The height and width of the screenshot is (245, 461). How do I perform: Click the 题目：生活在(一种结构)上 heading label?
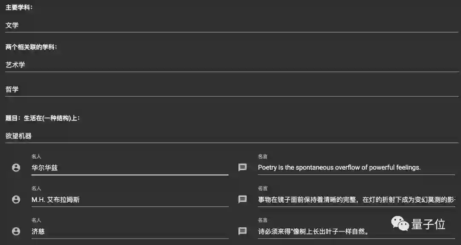click(x=43, y=118)
